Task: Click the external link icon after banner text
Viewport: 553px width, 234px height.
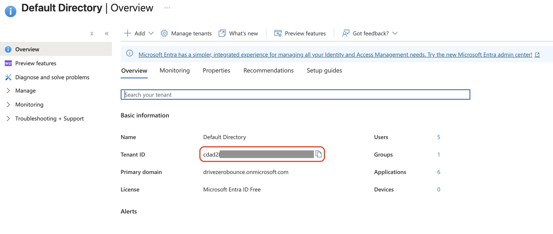Action: 537,55
